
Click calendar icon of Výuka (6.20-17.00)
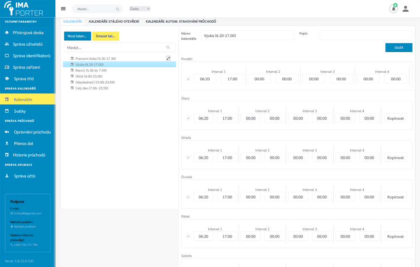[x=72, y=64]
